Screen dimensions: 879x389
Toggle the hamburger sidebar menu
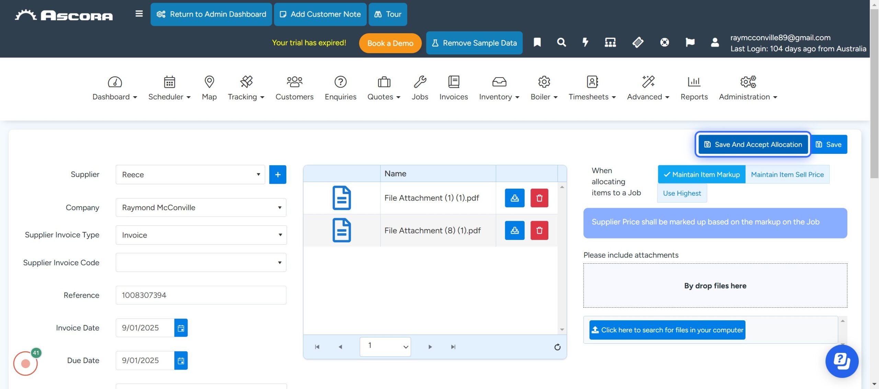click(139, 14)
